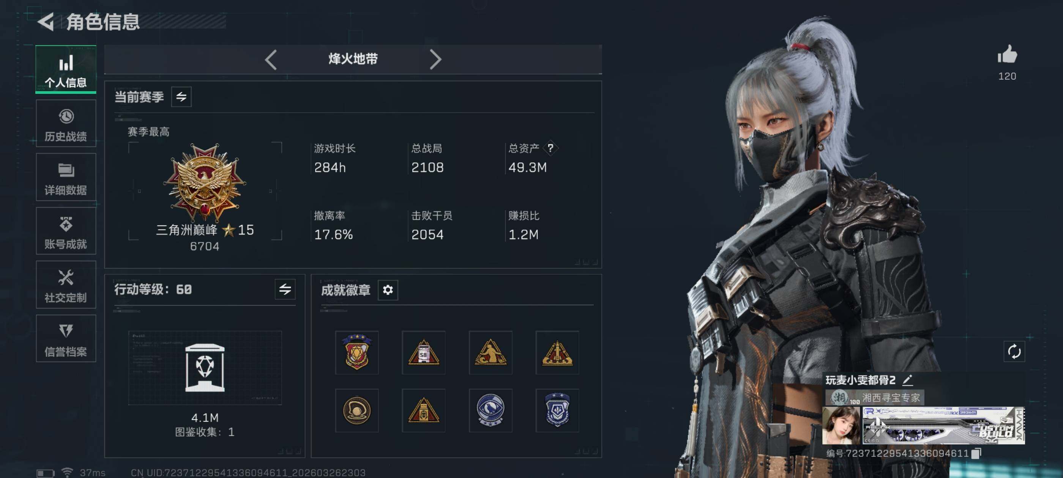Image resolution: width=1063 pixels, height=478 pixels.
Task: Switch to next mode with right chevron
Action: pos(435,60)
